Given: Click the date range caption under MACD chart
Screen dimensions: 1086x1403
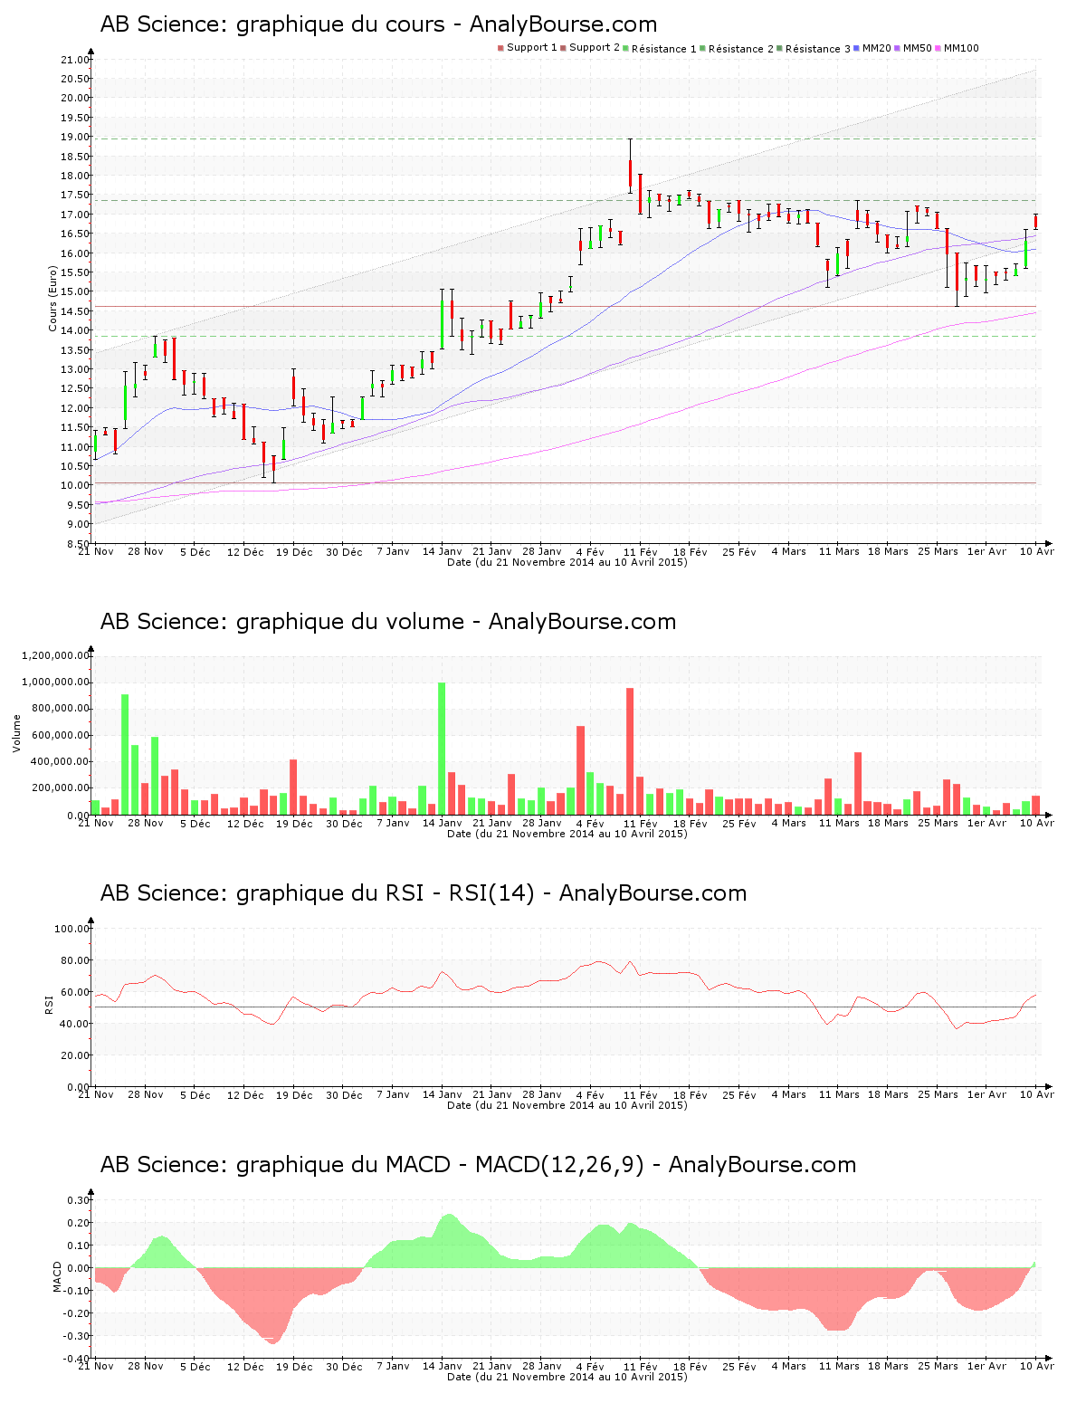Looking at the screenshot, I should [567, 1377].
